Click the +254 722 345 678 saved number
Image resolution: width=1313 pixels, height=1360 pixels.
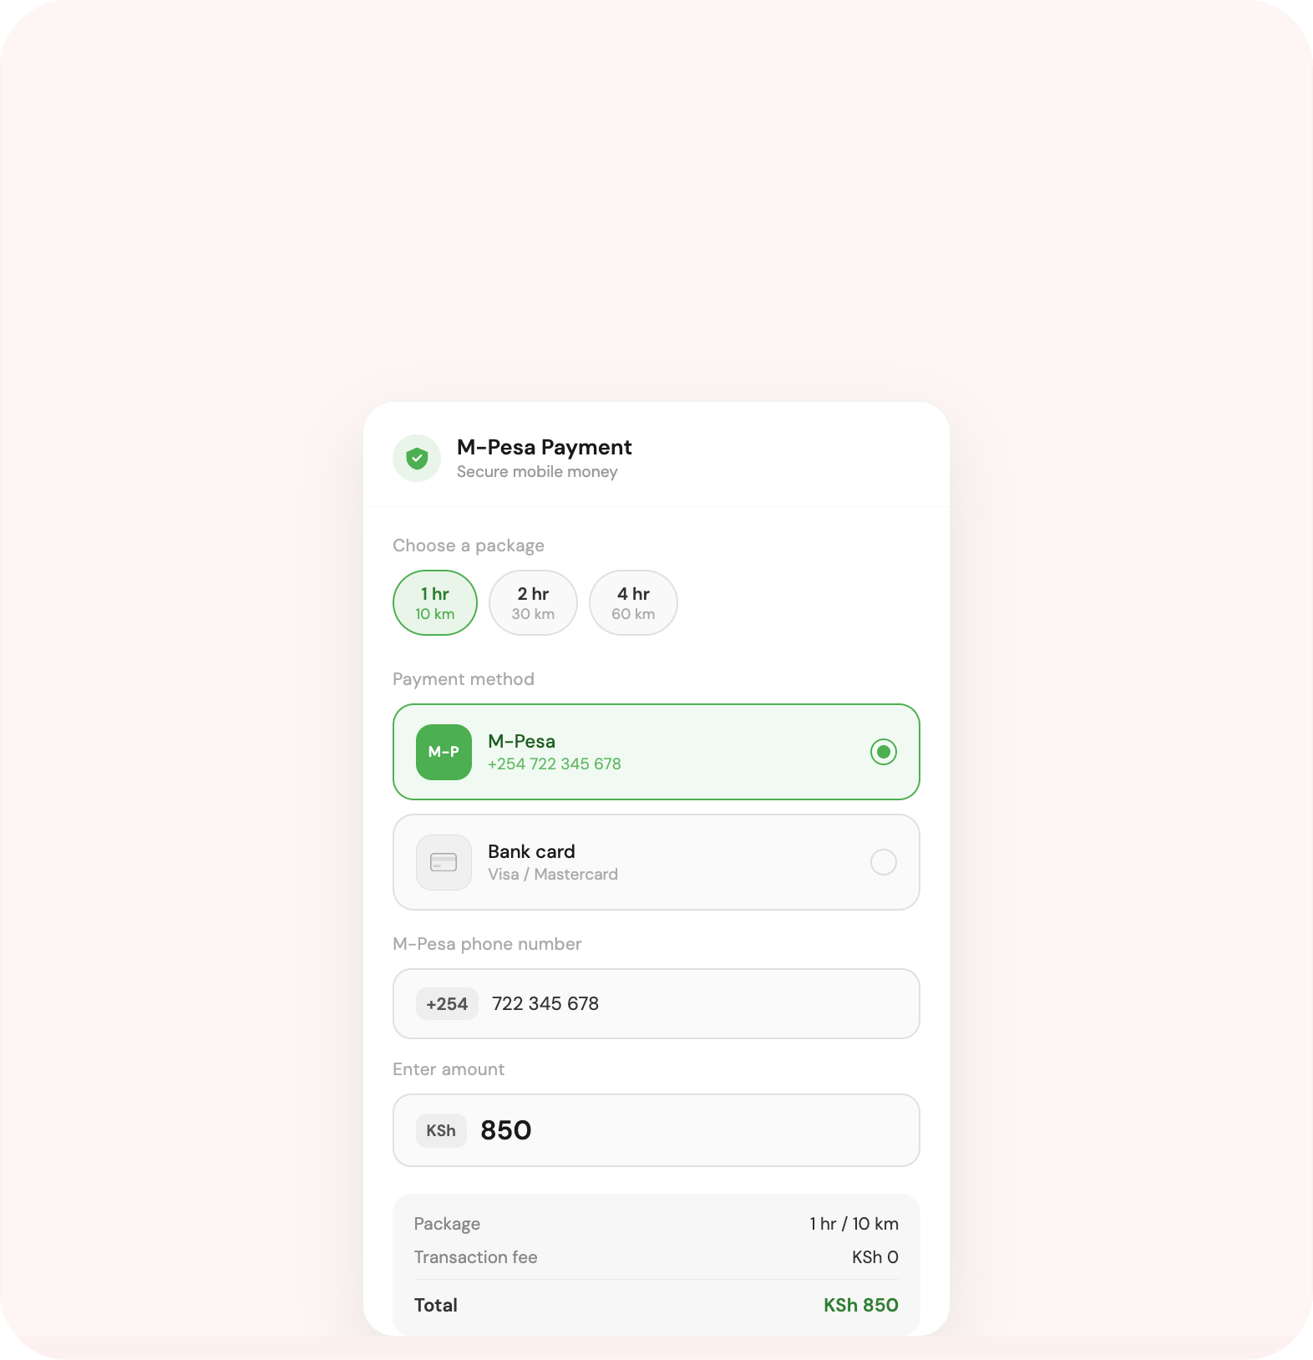tap(555, 764)
